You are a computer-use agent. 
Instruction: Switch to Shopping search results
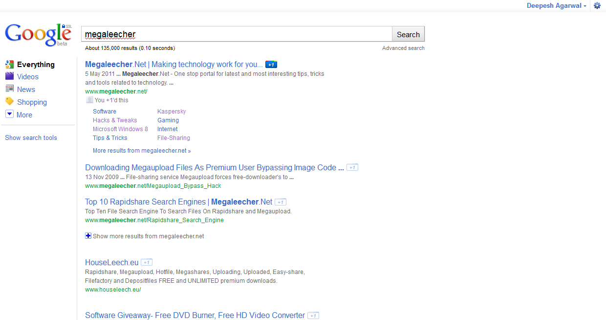(x=32, y=102)
